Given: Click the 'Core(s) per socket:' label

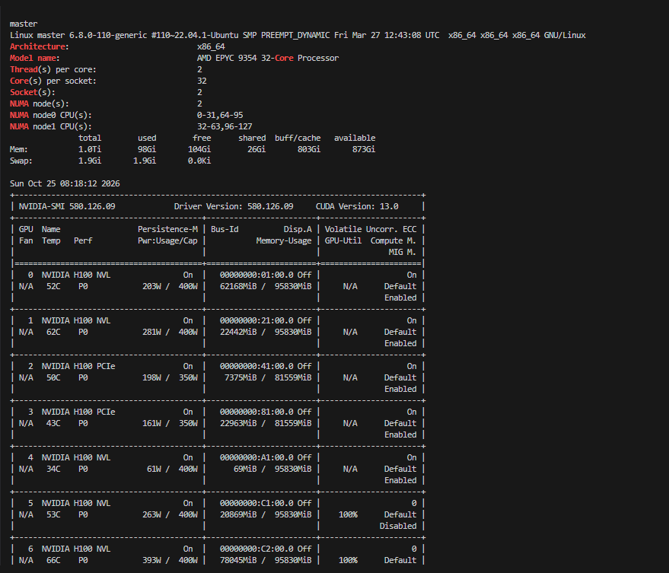Looking at the screenshot, I should [53, 81].
